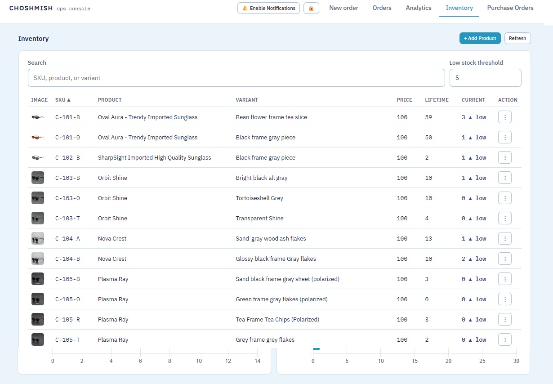The height and width of the screenshot is (384, 553).
Task: Open the C-105-R Plasma Ray image
Action: tap(38, 319)
